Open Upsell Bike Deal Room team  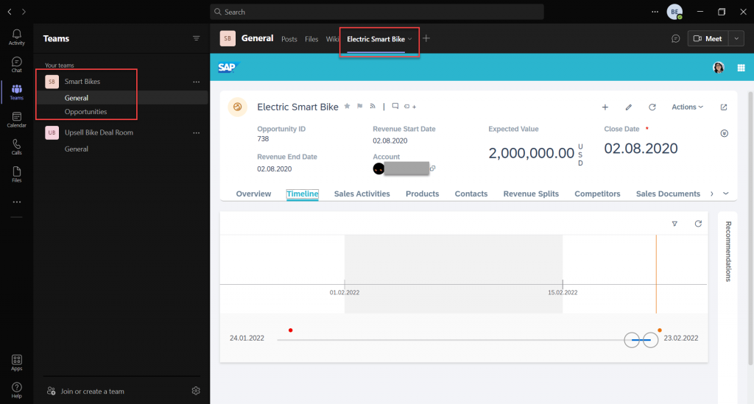coord(99,132)
